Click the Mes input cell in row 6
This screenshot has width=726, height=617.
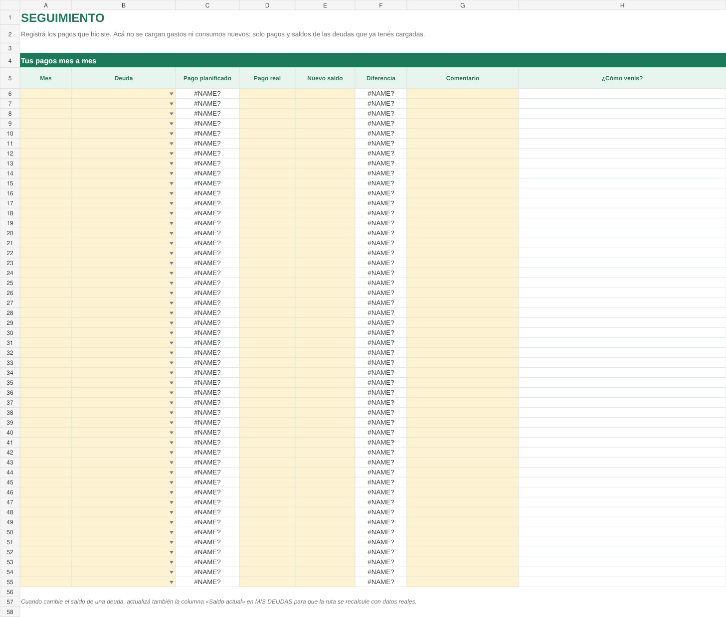coord(46,94)
